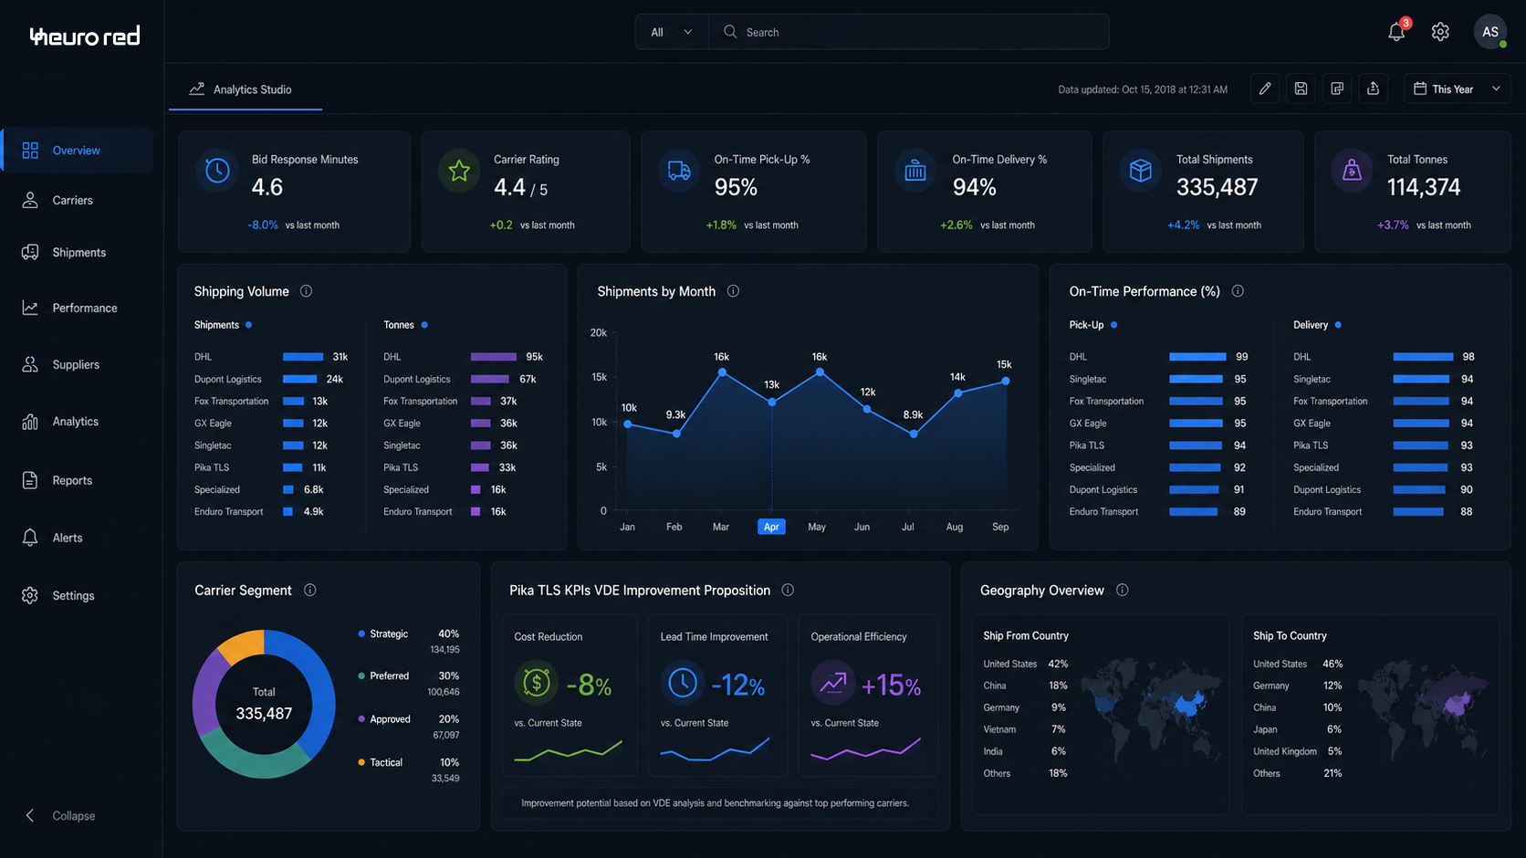
Task: Click the donut chart Total 335,487
Action: point(264,704)
